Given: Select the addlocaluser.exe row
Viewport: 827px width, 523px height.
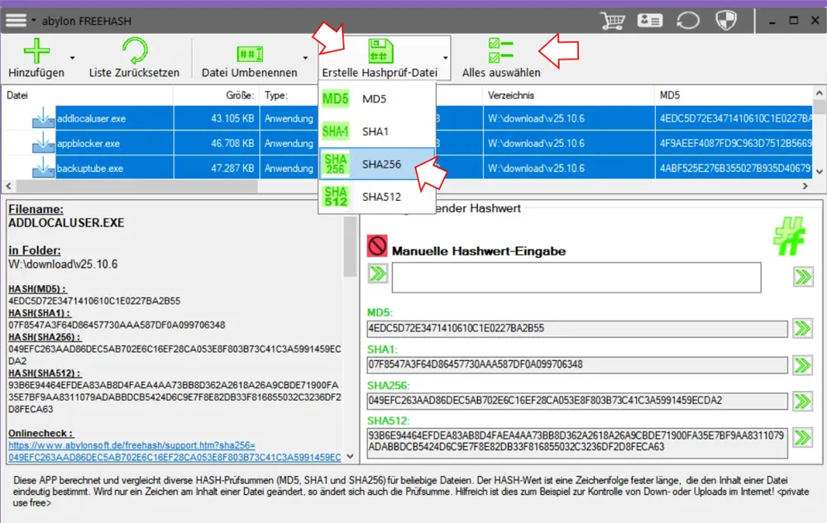Looking at the screenshot, I should (x=407, y=118).
